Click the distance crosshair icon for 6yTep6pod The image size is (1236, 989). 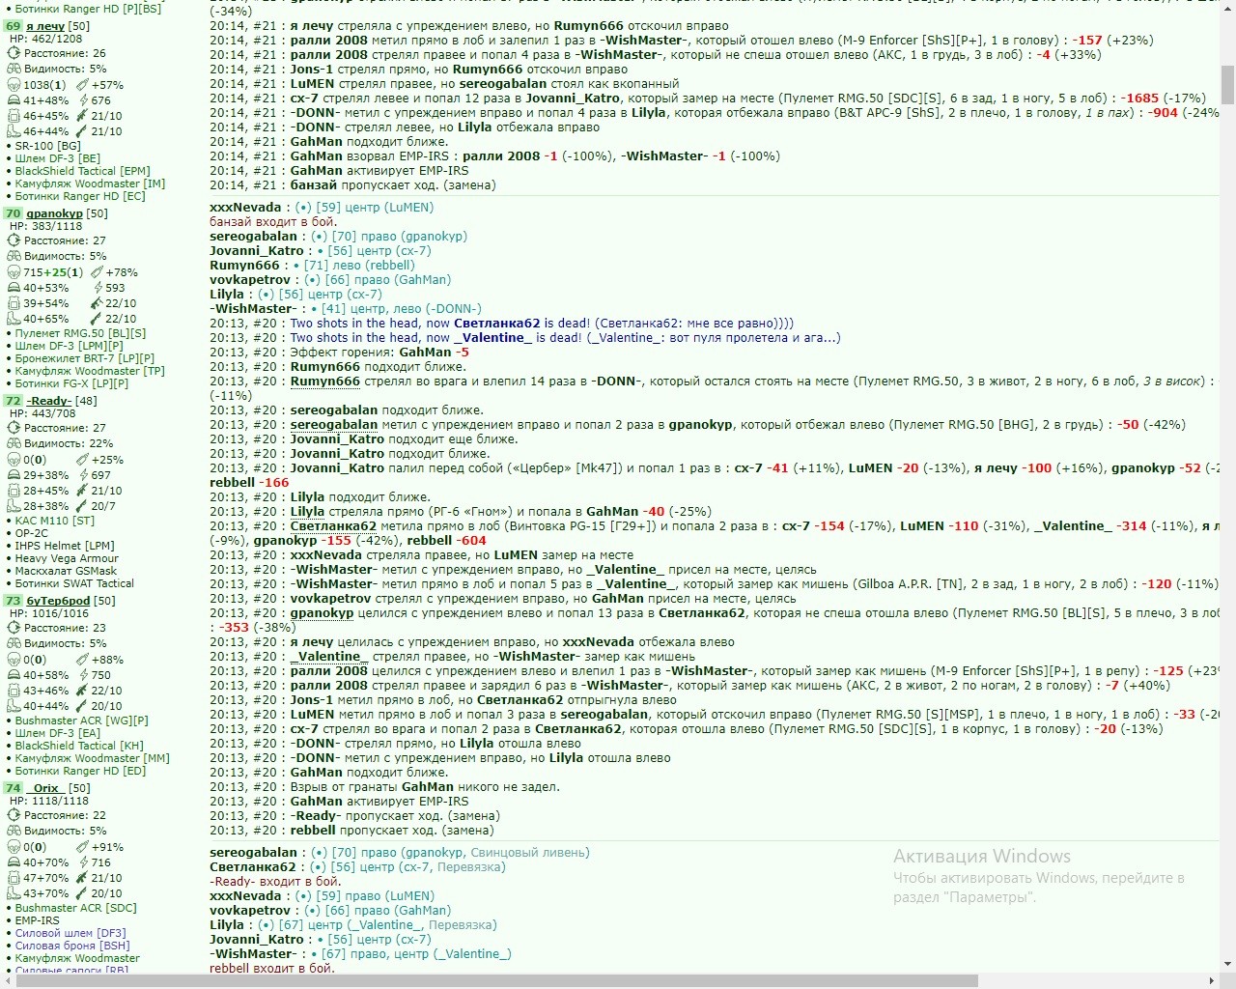coord(14,629)
